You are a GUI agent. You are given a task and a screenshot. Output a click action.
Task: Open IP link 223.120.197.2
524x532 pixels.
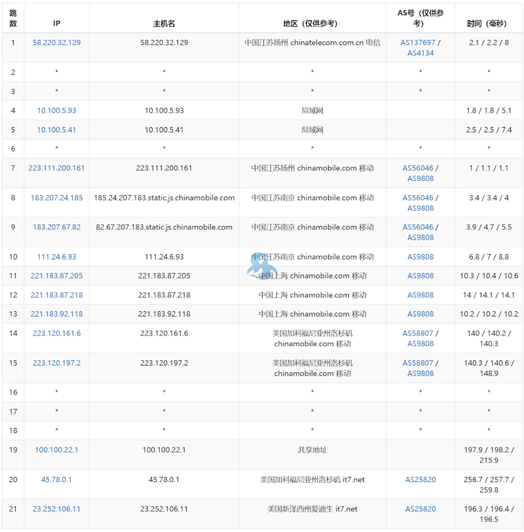pyautogui.click(x=56, y=363)
